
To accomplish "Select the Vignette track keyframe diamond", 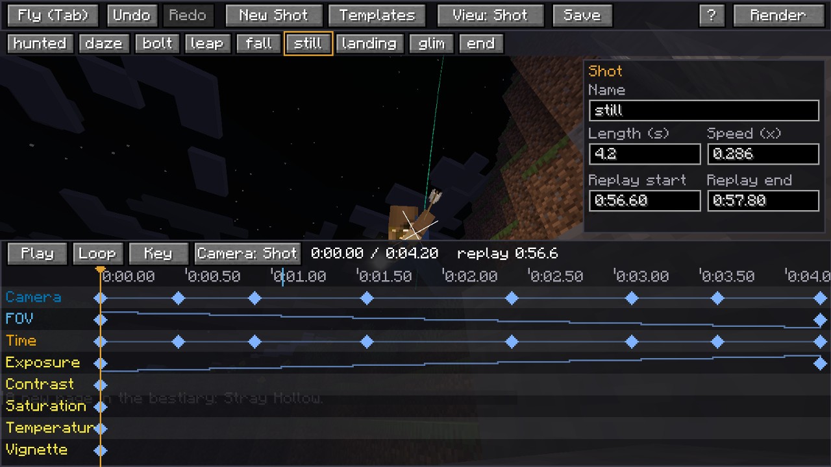I will click(100, 451).
